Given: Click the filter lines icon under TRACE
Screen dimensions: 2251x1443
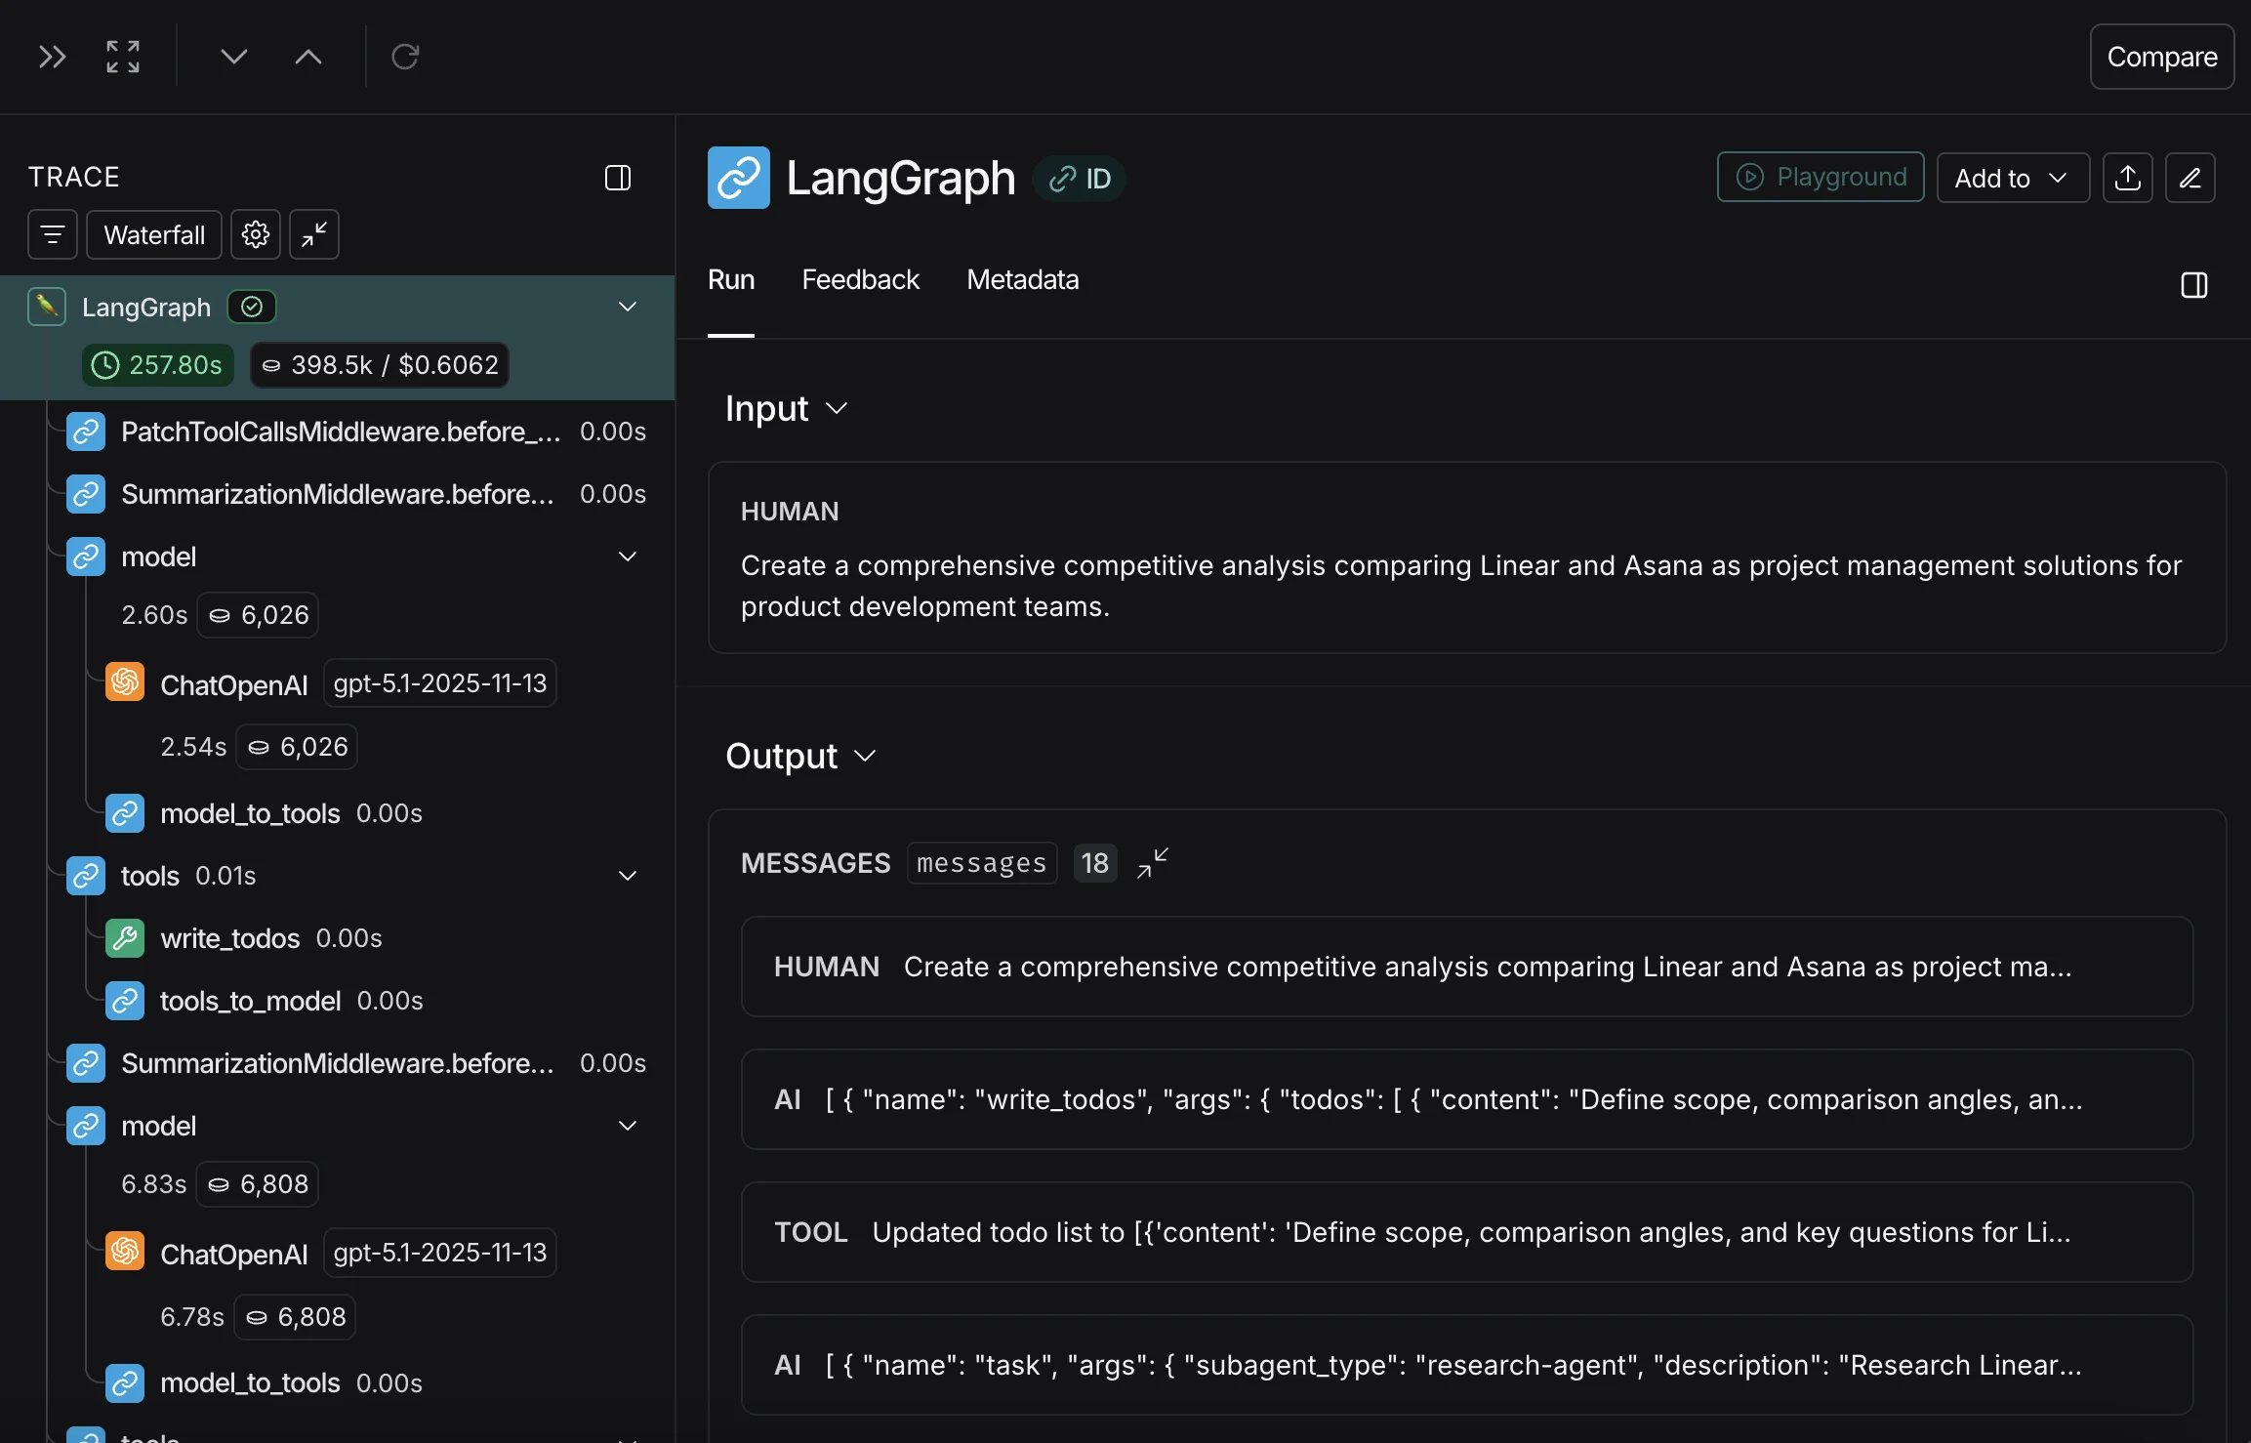Looking at the screenshot, I should [53, 234].
